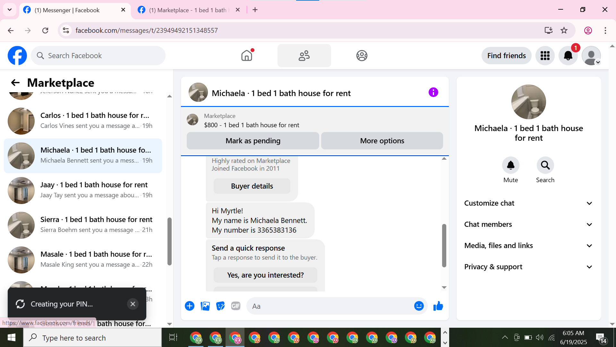Dismiss the Creating your PIN notification
This screenshot has height=347, width=616.
(133, 304)
